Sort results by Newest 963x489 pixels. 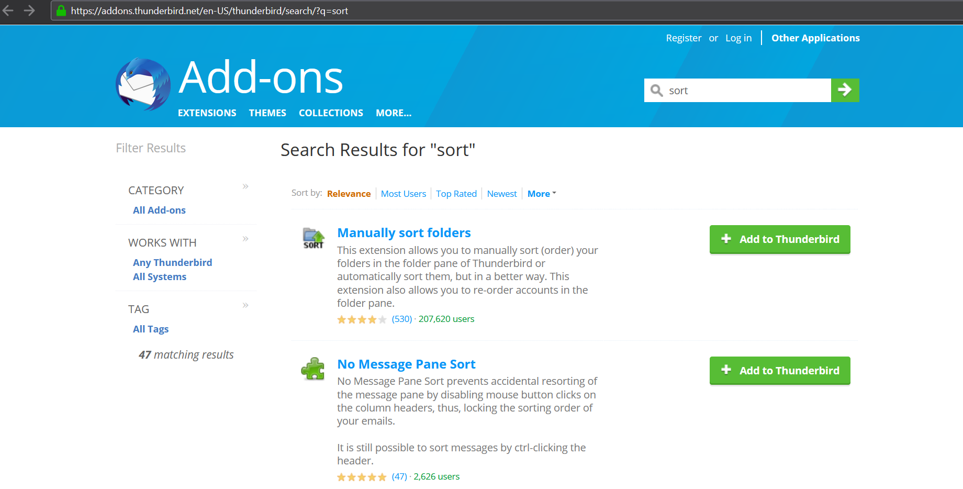coord(502,194)
